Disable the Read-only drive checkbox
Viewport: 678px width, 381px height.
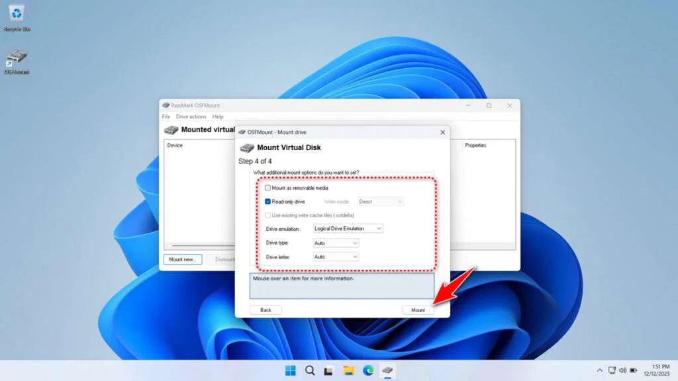[268, 202]
